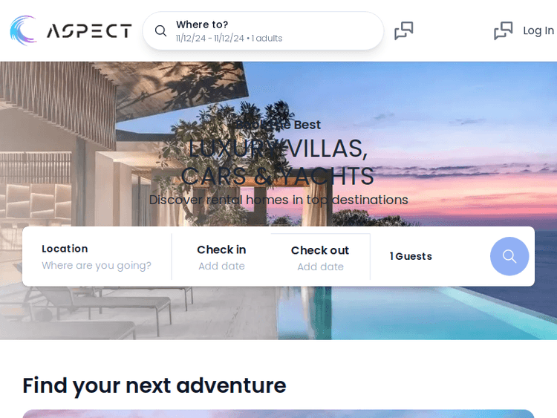The width and height of the screenshot is (557, 418).
Task: Open the Check out date picker
Action: [x=320, y=258]
